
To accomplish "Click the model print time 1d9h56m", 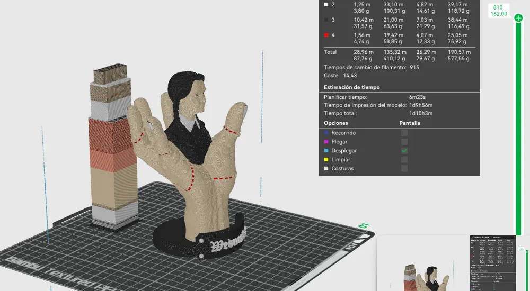I will 420,105.
